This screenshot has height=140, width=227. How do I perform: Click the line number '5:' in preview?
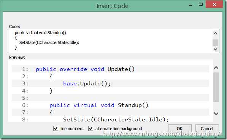point(25,98)
